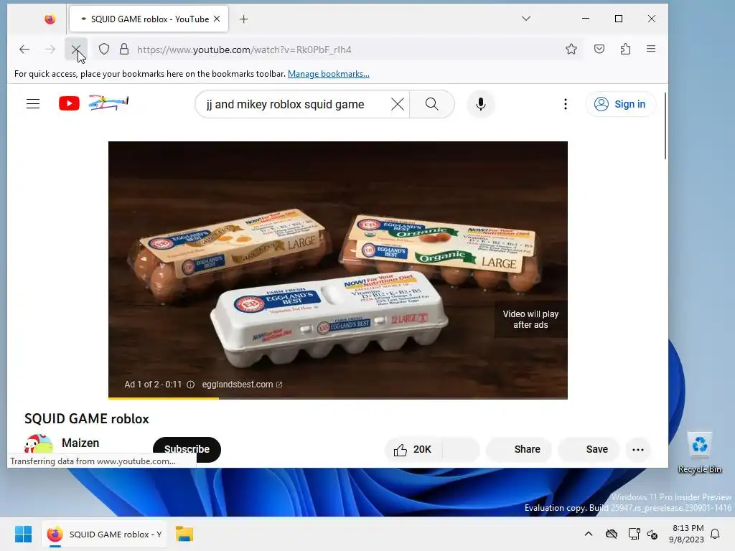This screenshot has height=551, width=735.
Task: View site security lock information
Action: [124, 50]
